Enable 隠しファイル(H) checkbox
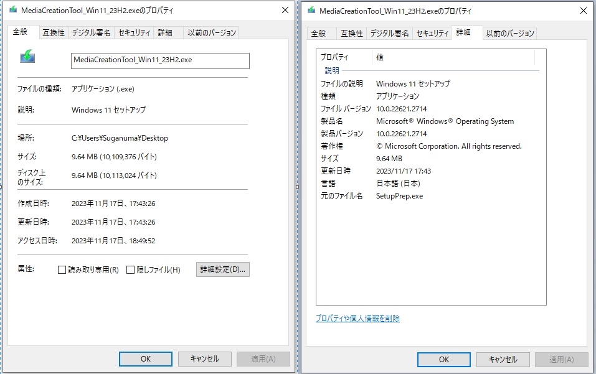This screenshot has height=374, width=596. click(130, 269)
